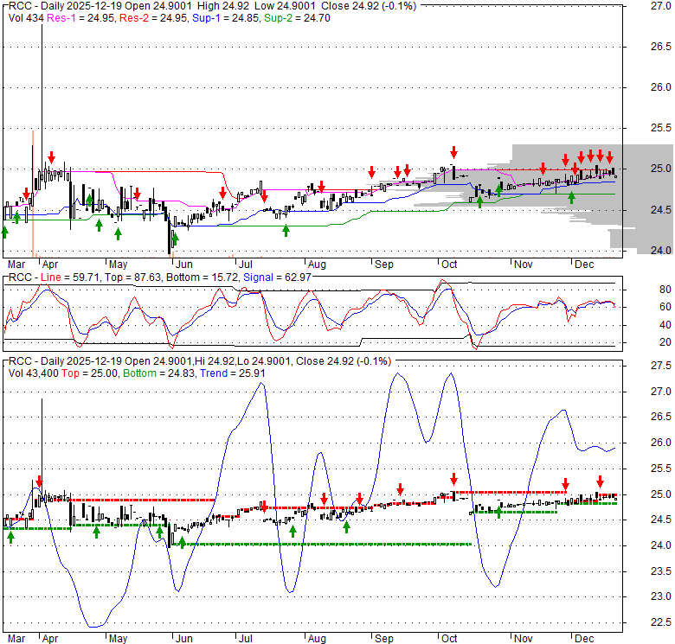Click the green up arrow at far left of top price chart

[x=4, y=232]
